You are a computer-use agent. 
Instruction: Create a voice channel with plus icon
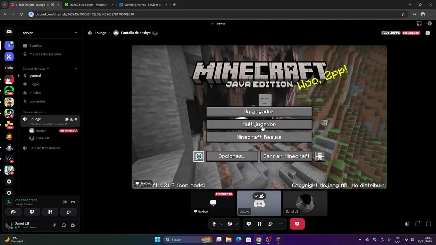click(x=76, y=112)
